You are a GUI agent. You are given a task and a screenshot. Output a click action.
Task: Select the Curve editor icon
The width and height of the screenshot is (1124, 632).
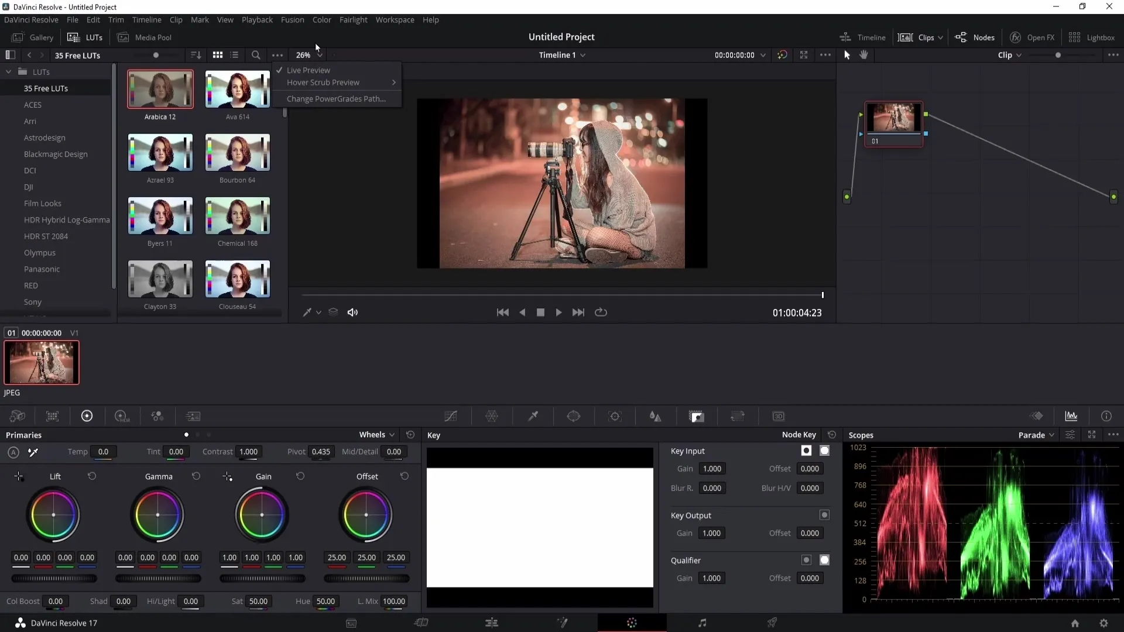coord(450,416)
